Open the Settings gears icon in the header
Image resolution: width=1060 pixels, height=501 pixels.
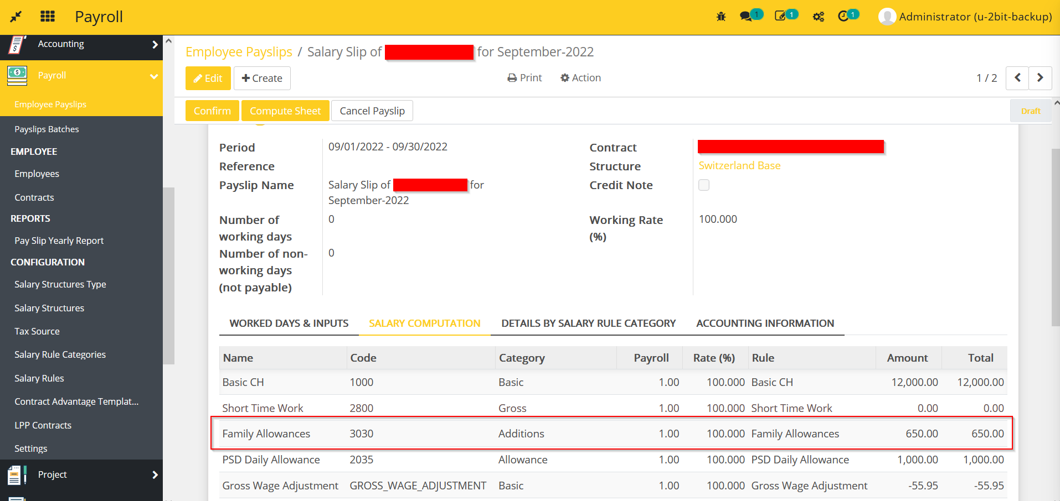(818, 17)
